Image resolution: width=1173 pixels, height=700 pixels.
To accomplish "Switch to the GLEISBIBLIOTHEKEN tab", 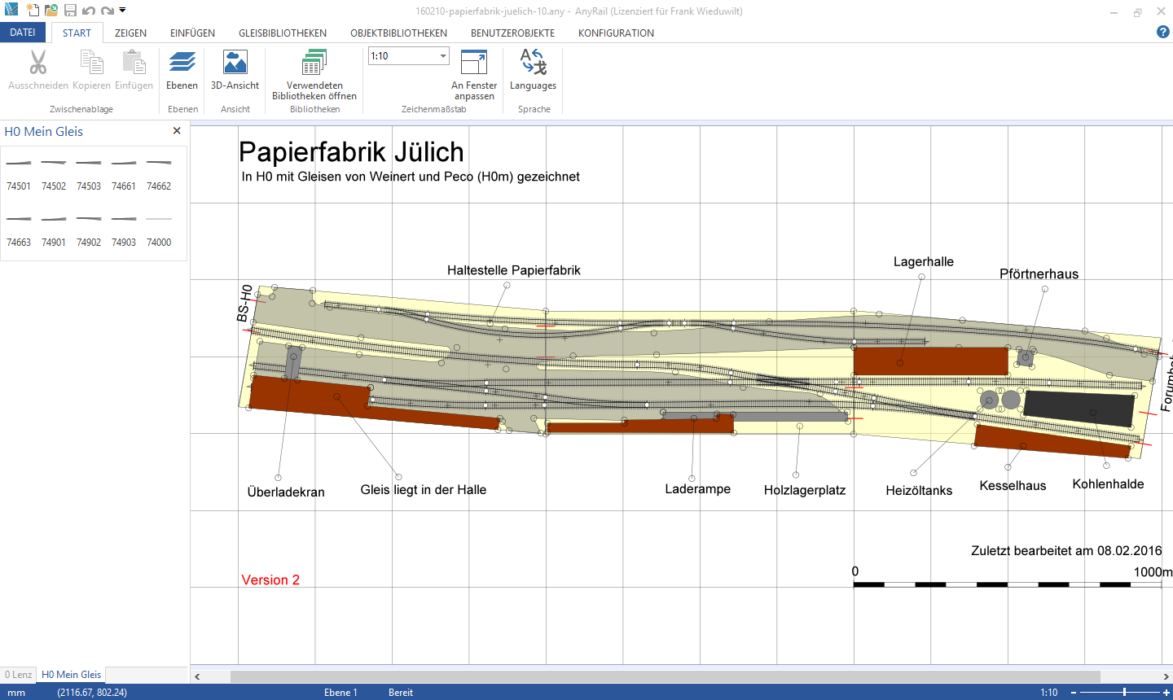I will click(282, 33).
